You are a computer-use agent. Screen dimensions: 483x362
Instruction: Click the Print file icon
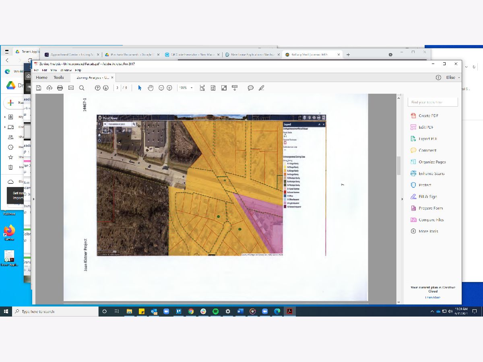60,88
